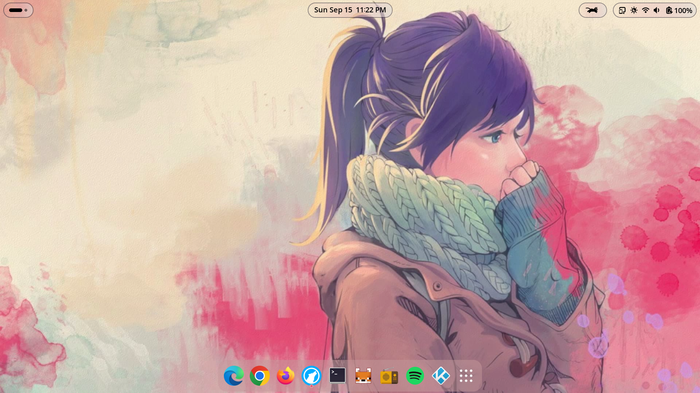700x393 pixels.
Task: Open the calendar from the clock
Action: (350, 10)
